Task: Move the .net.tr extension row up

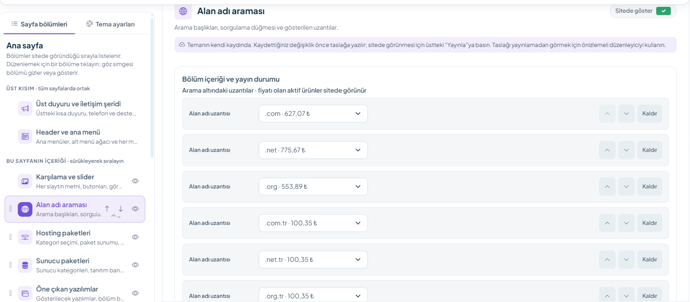Action: (607, 260)
